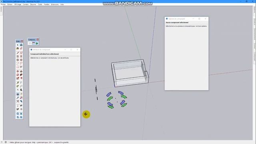Pick the Zoom Window tool
The height and width of the screenshot is (144, 256).
(x=21, y=98)
